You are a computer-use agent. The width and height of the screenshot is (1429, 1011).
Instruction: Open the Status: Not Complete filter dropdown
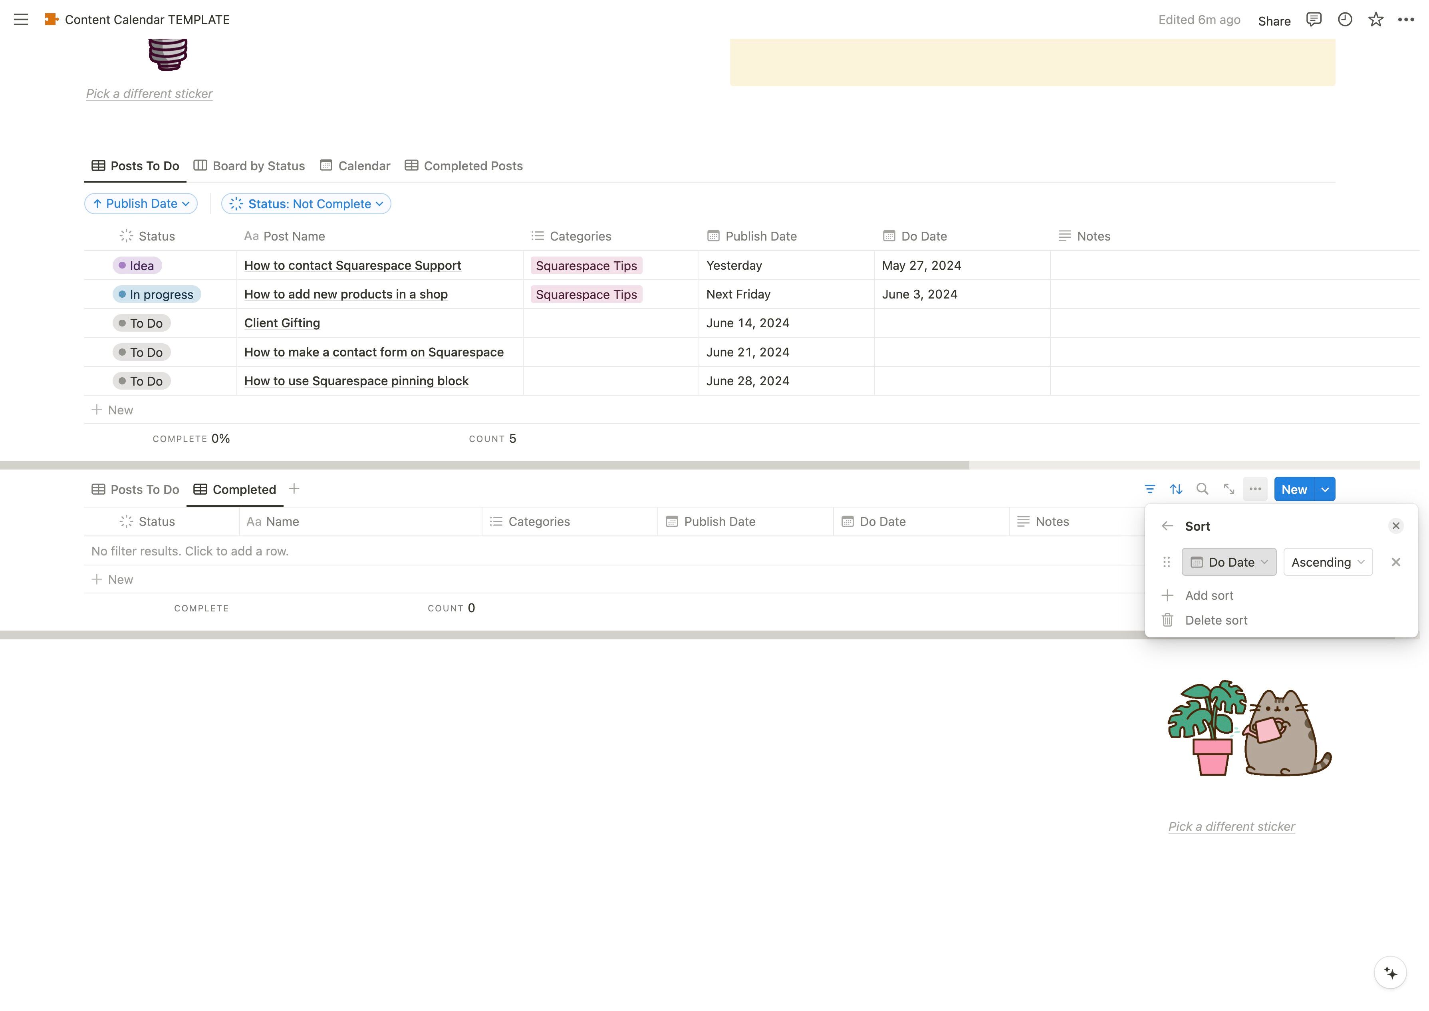coord(306,204)
